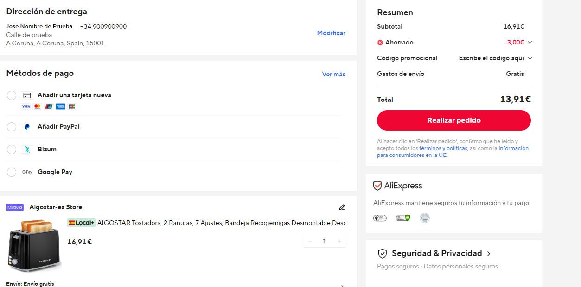Click the Pagos seguros · Datos personales text
The height and width of the screenshot is (287, 581).
click(437, 267)
